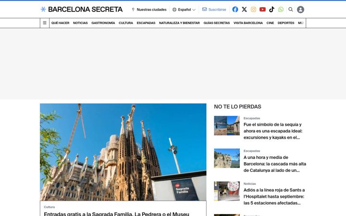Open the Fue el símbolo de la sequía article

[x=273, y=131]
